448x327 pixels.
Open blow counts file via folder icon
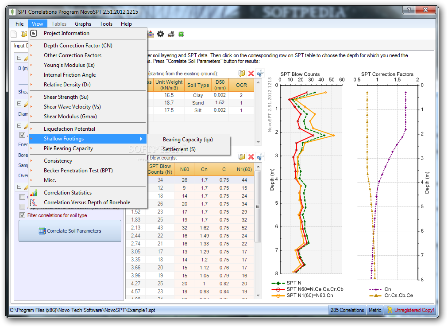(242, 157)
